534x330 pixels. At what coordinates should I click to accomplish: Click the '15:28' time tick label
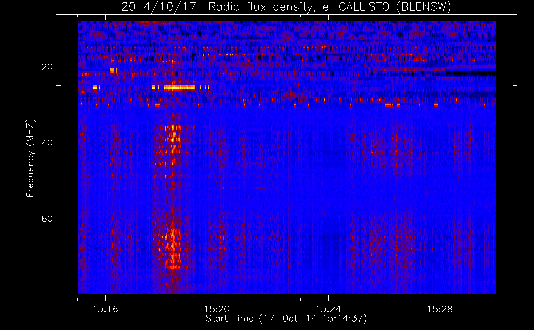[440, 309]
